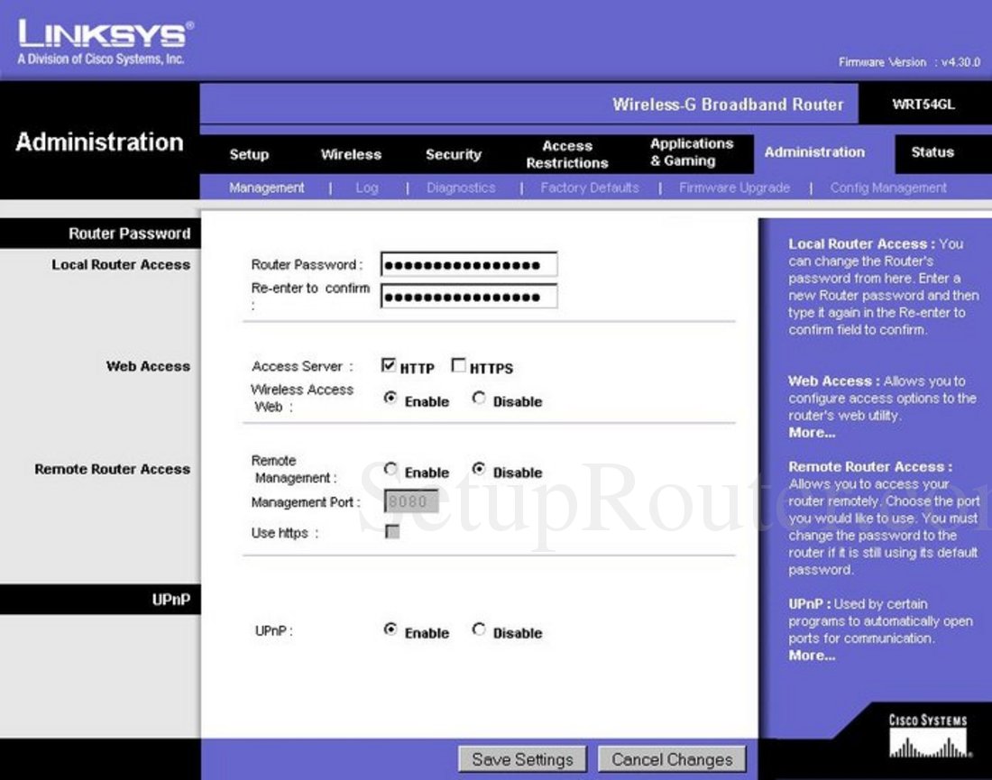This screenshot has height=780, width=992.
Task: Open the Security tab
Action: [x=454, y=153]
